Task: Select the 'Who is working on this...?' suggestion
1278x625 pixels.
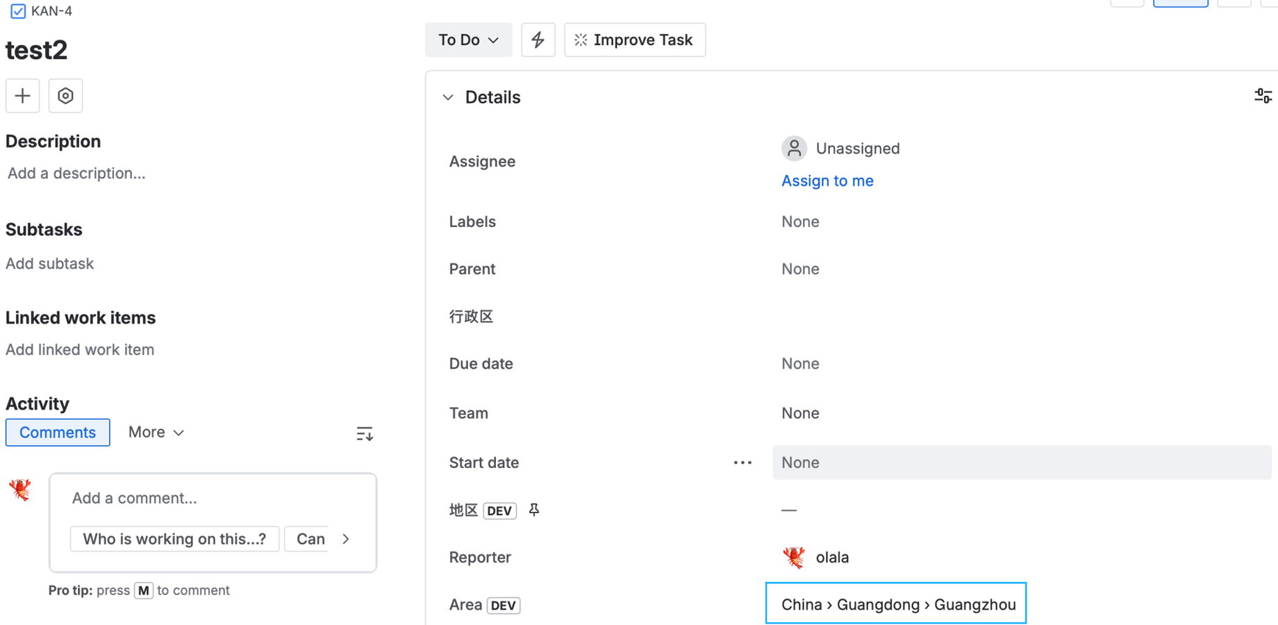Action: coord(174,539)
